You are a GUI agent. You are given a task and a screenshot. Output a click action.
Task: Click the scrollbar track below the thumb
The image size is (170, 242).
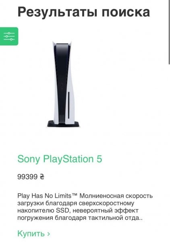[x=169, y=153]
